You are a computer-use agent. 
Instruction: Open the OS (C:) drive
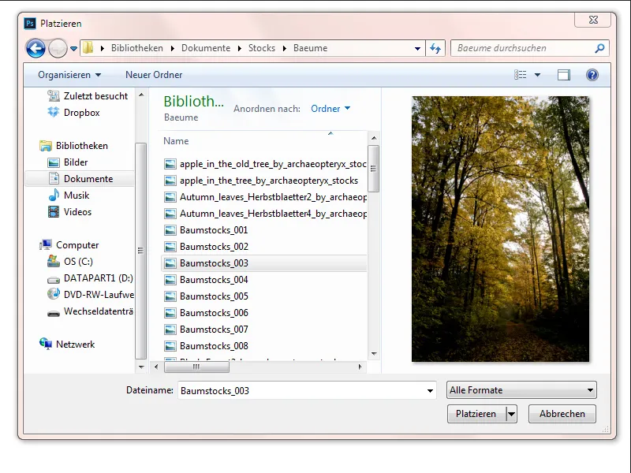70,262
